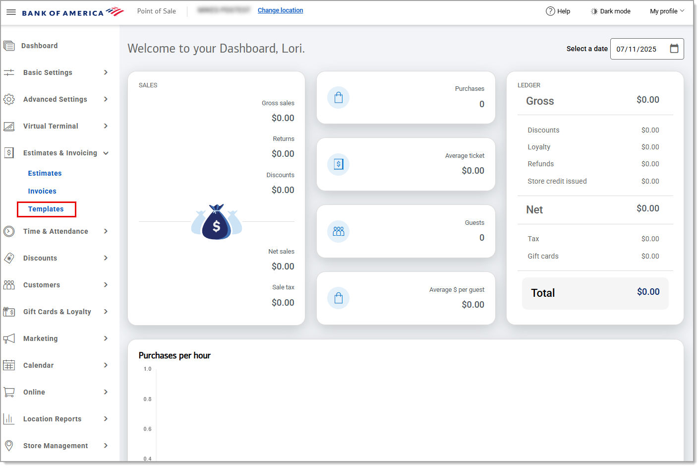Click the Store credit issued label
This screenshot has width=700, height=468.
[x=557, y=181]
